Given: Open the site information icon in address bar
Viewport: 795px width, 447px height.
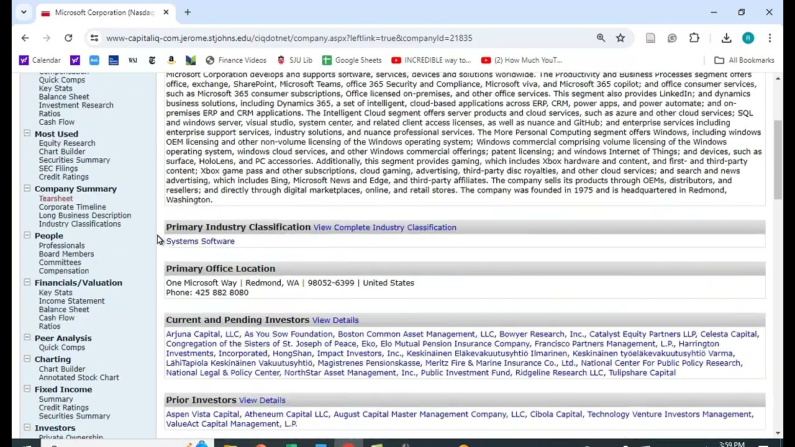Looking at the screenshot, I should click(x=94, y=38).
